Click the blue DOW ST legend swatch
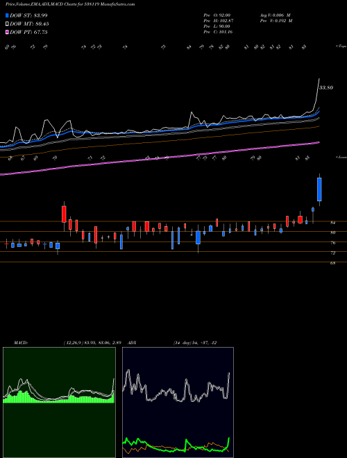 (x=8, y=15)
